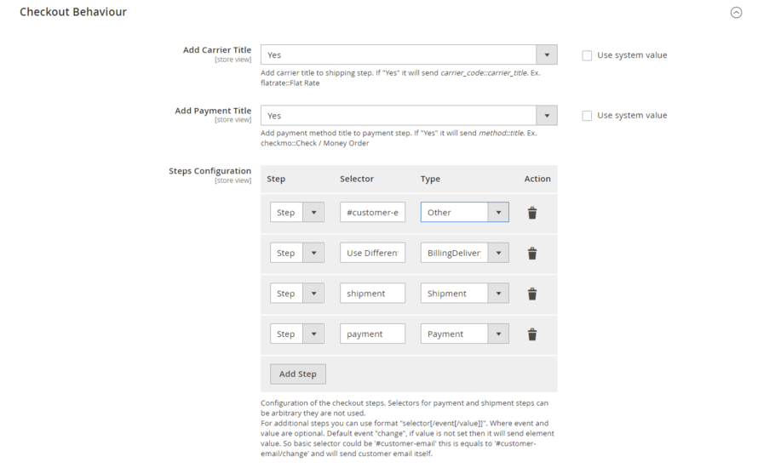758x468 pixels.
Task: Click the shipment selector text field
Action: pos(372,294)
